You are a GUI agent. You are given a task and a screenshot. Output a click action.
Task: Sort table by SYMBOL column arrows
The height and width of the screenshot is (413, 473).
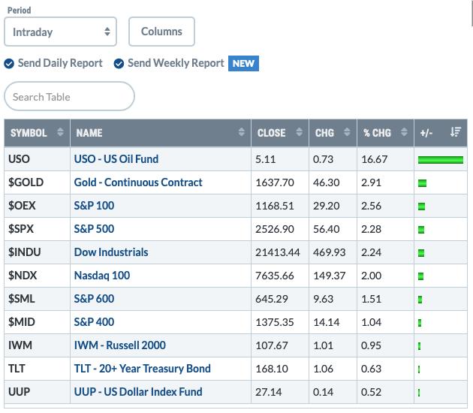[60, 132]
